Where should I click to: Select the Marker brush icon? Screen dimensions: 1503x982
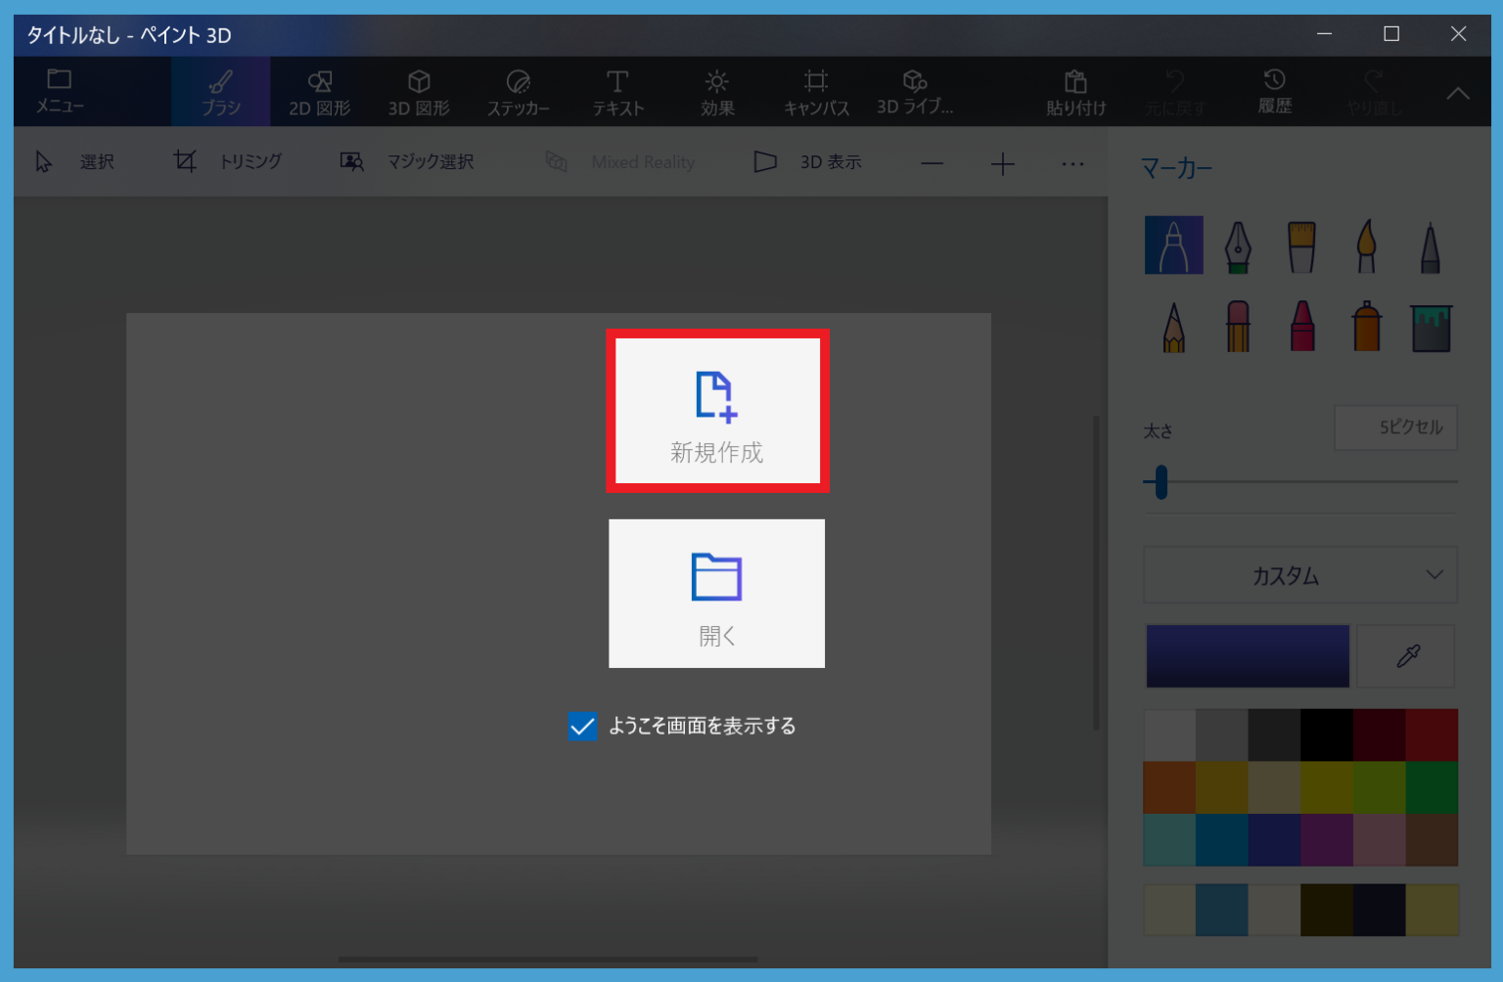pyautogui.click(x=1173, y=245)
